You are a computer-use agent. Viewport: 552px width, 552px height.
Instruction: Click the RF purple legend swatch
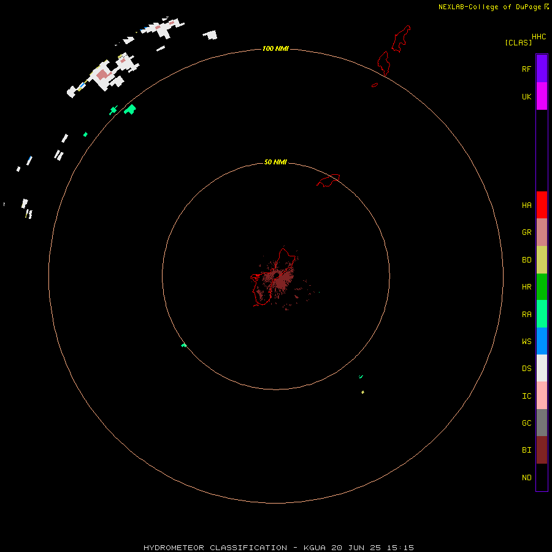click(x=542, y=69)
